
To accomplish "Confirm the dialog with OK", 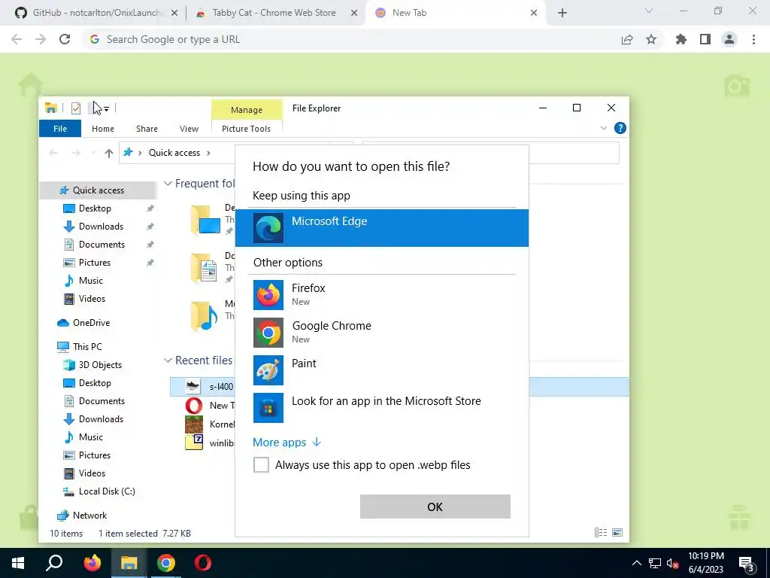I will [435, 507].
